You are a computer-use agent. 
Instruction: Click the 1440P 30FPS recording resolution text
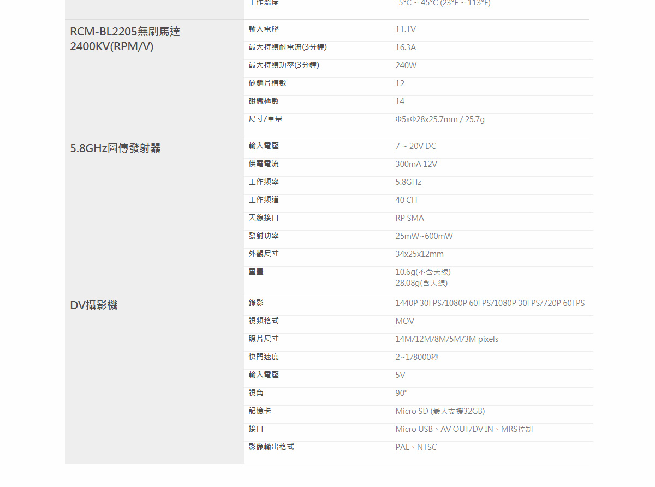(419, 303)
